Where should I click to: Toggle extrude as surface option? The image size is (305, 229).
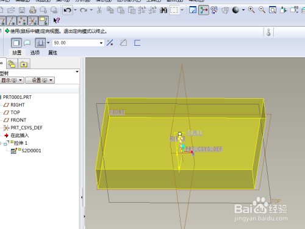coord(27,43)
